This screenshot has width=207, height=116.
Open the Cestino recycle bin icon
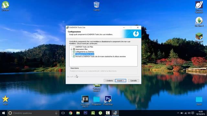click(x=96, y=6)
